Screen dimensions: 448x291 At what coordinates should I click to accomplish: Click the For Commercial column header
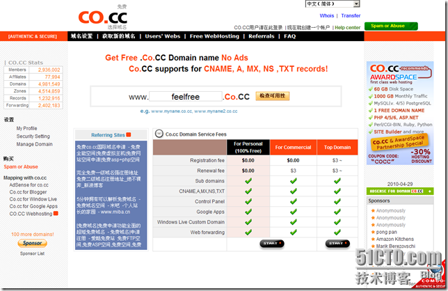[x=293, y=147]
